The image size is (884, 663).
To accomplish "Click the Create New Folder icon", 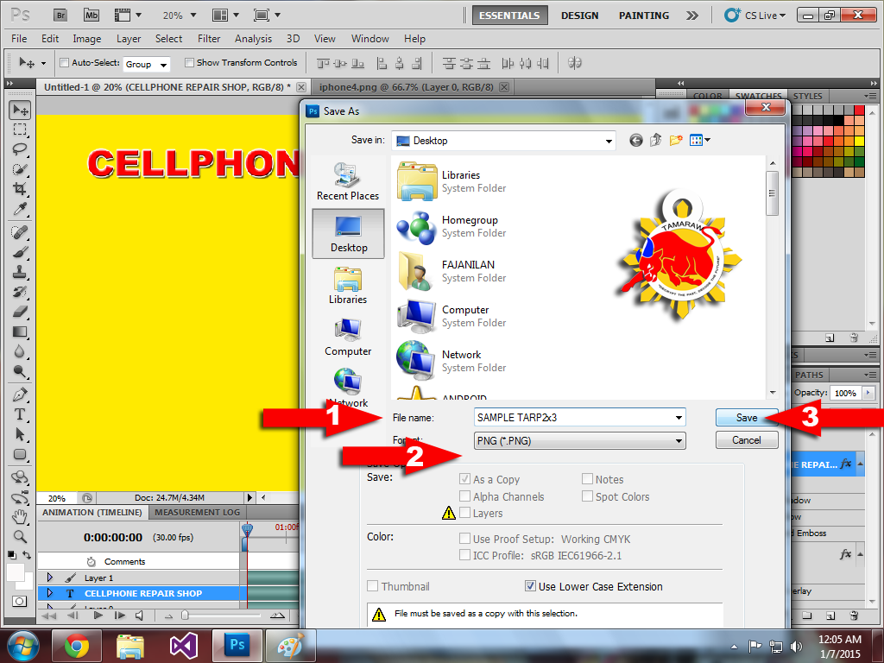I will point(676,140).
